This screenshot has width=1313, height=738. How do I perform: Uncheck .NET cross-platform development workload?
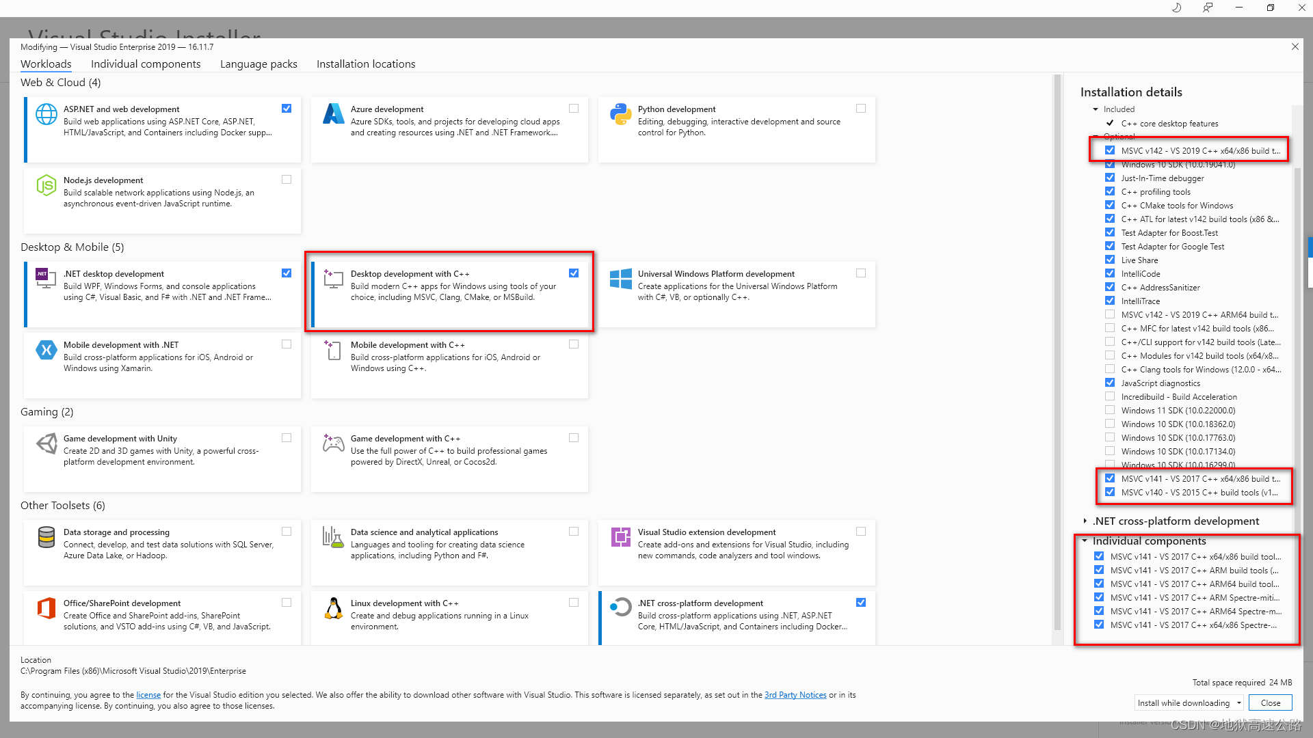pos(861,602)
